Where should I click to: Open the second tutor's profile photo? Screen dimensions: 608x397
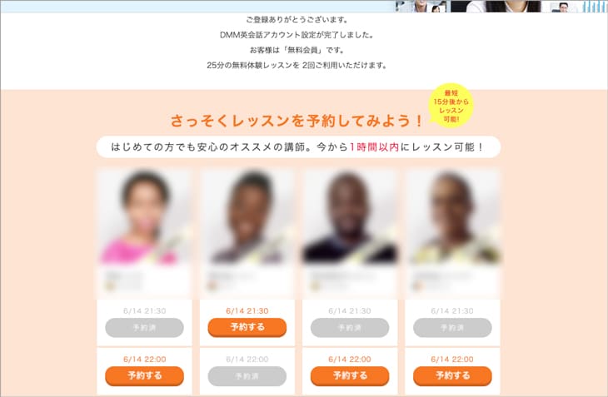[247, 216]
